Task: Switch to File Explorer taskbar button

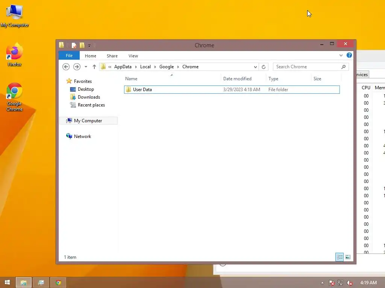Action: 24,282
